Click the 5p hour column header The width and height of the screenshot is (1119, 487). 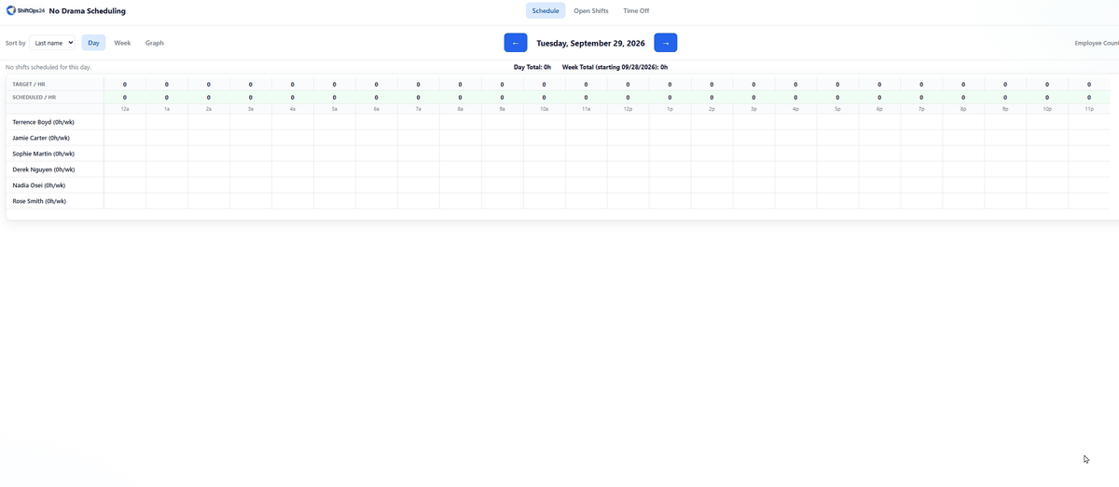click(838, 109)
